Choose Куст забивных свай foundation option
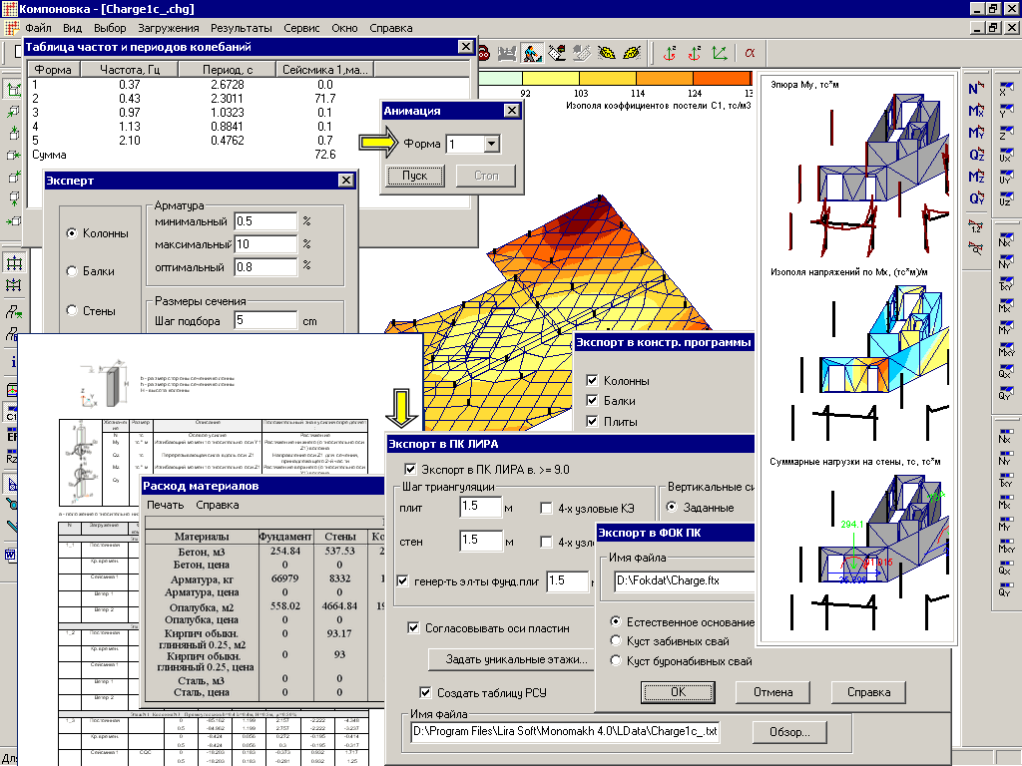 pos(616,641)
